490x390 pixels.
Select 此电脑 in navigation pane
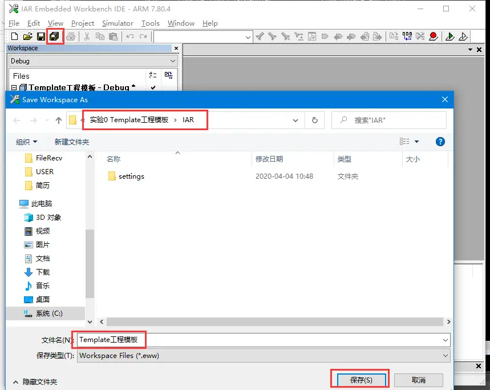coord(35,204)
